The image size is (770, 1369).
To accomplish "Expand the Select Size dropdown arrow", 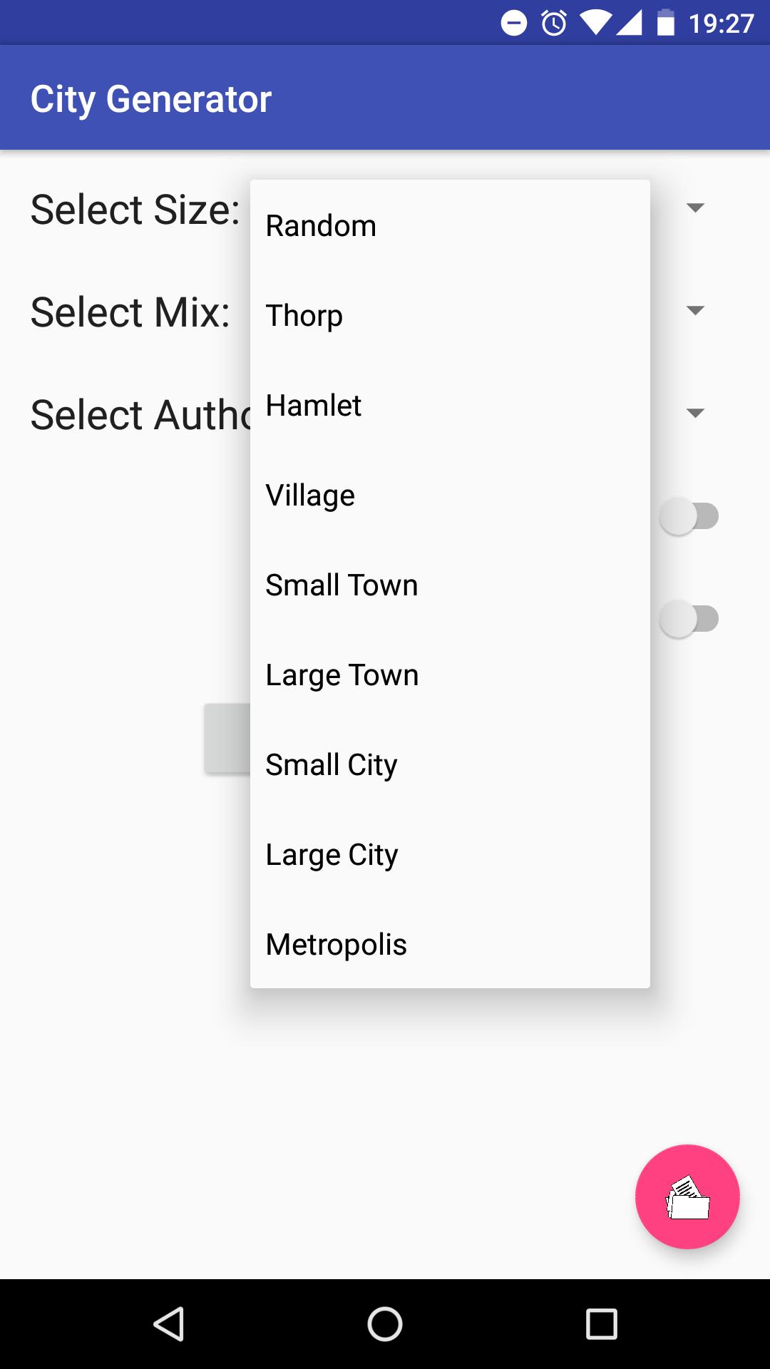I will (x=695, y=207).
